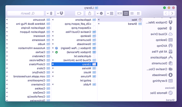Click the Pictures folder icon
This screenshot has height=107, width=182.
(94, 76)
